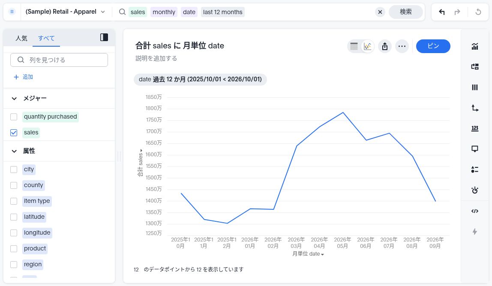The width and height of the screenshot is (492, 286).
Task: Click the 検索 button
Action: pos(406,12)
